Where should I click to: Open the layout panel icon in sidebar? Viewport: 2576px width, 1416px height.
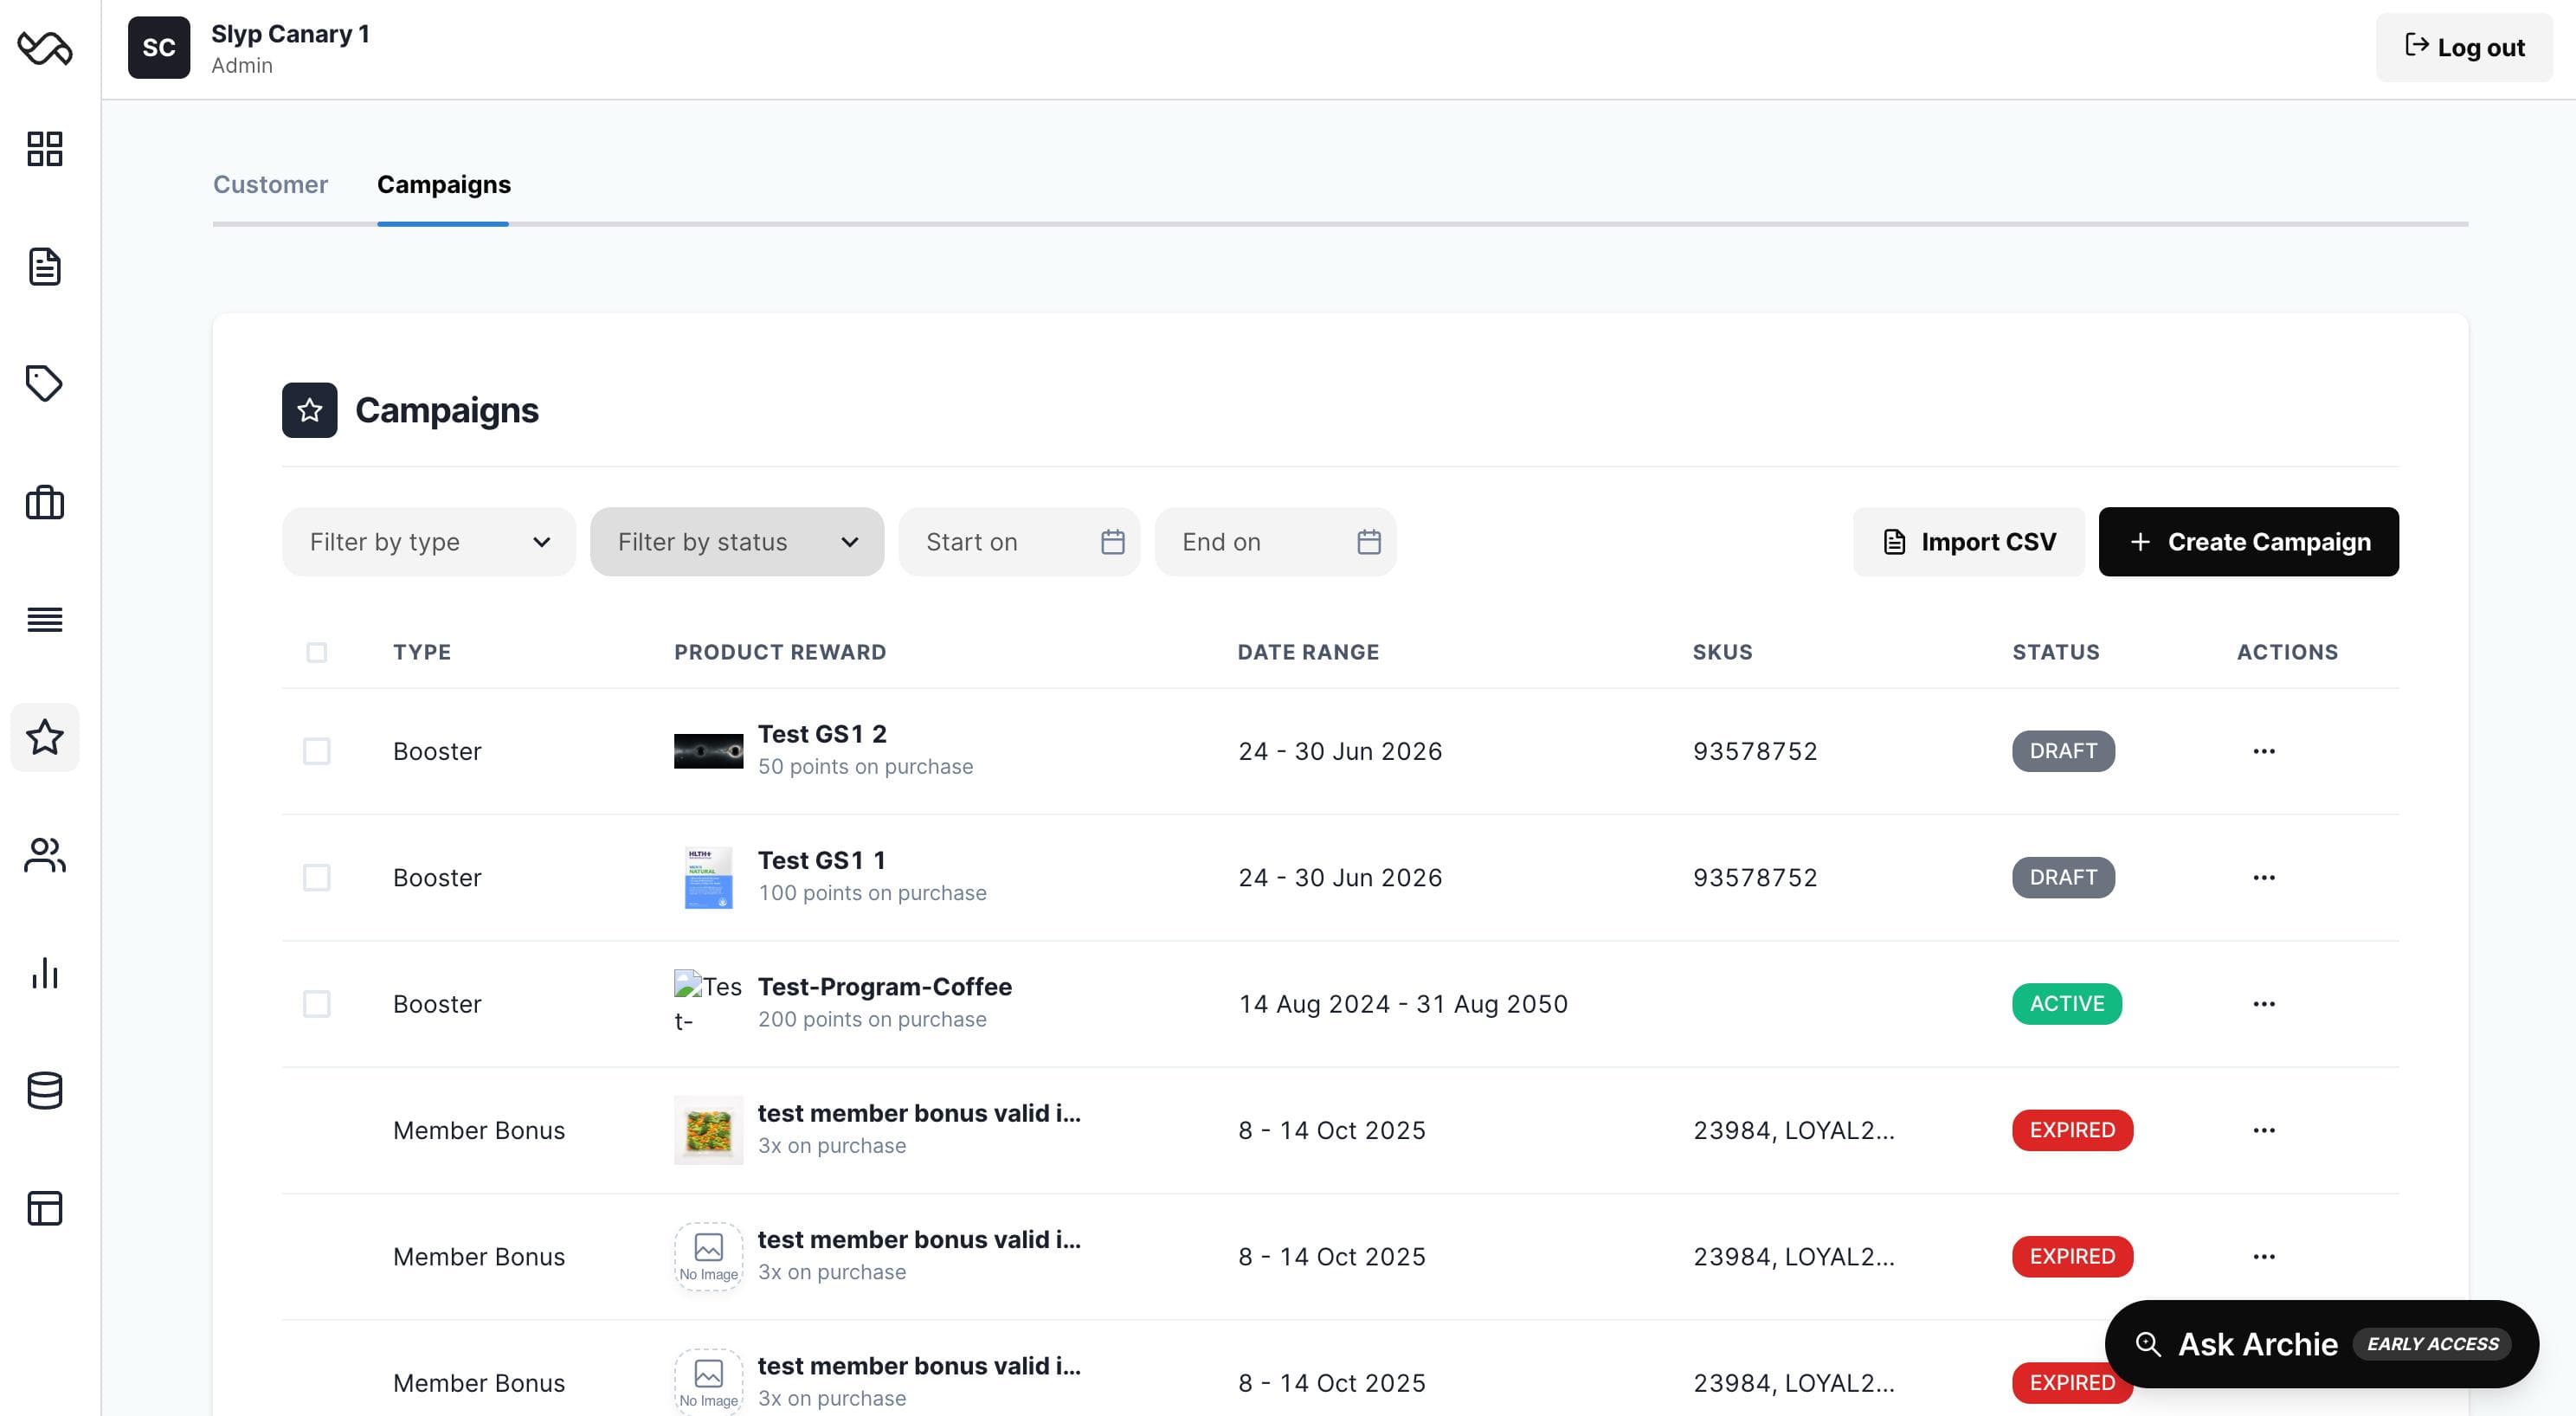point(45,1208)
